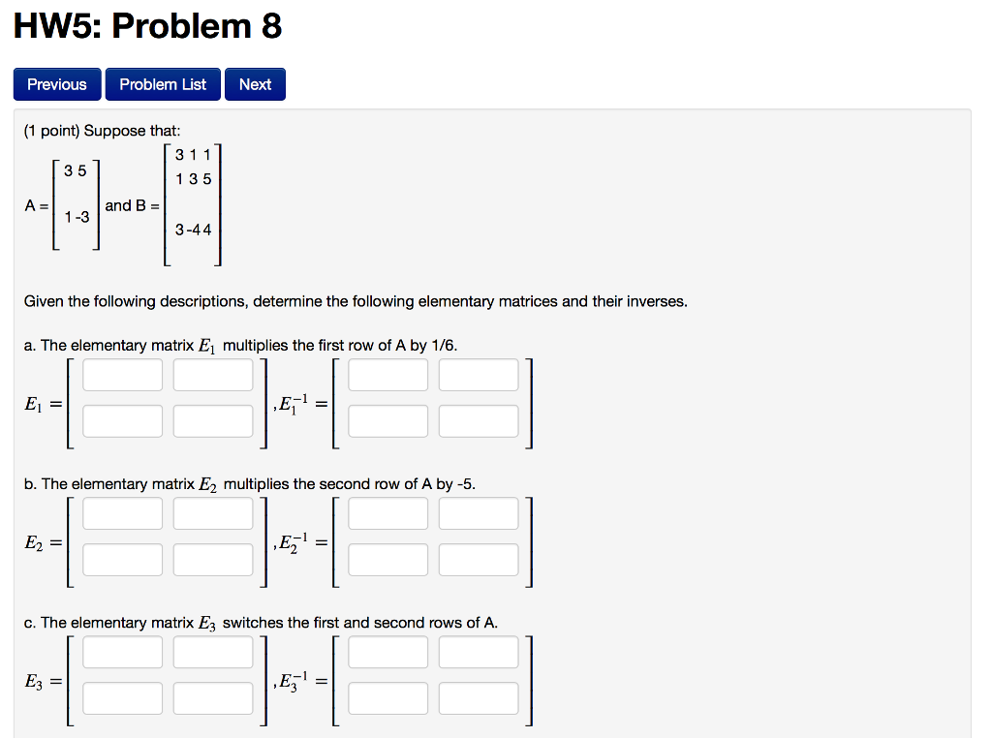
Task: Select the bottom-left entry of E2 inverse
Action: click(x=387, y=559)
